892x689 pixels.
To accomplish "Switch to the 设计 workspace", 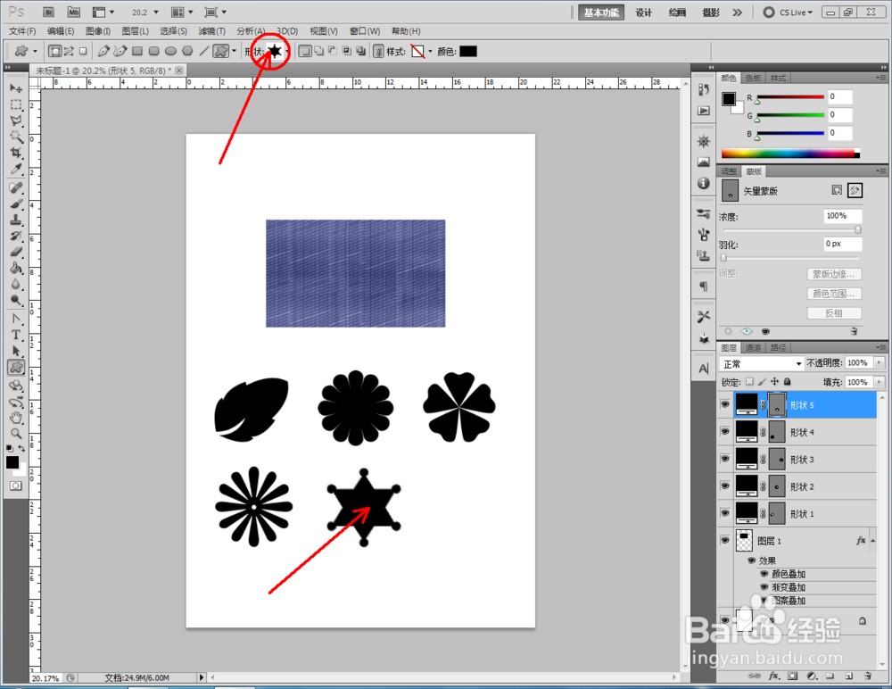I will (x=643, y=12).
